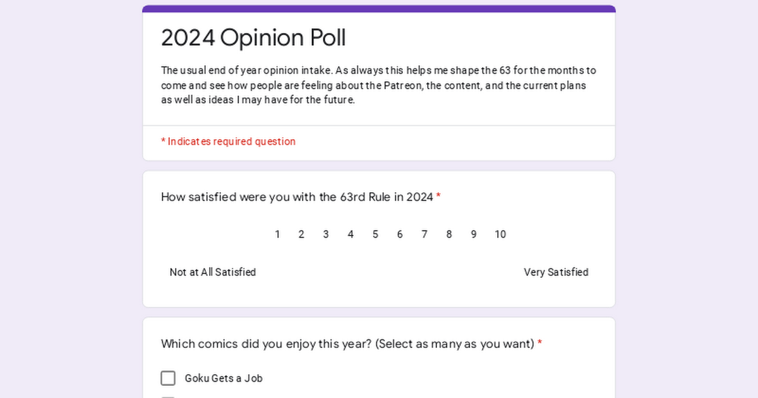This screenshot has height=398, width=758.
Task: Click the 63rd Rule satisfaction question heading
Action: tap(297, 197)
